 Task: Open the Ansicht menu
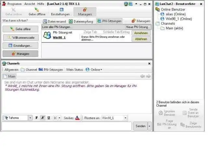(x=30, y=4)
